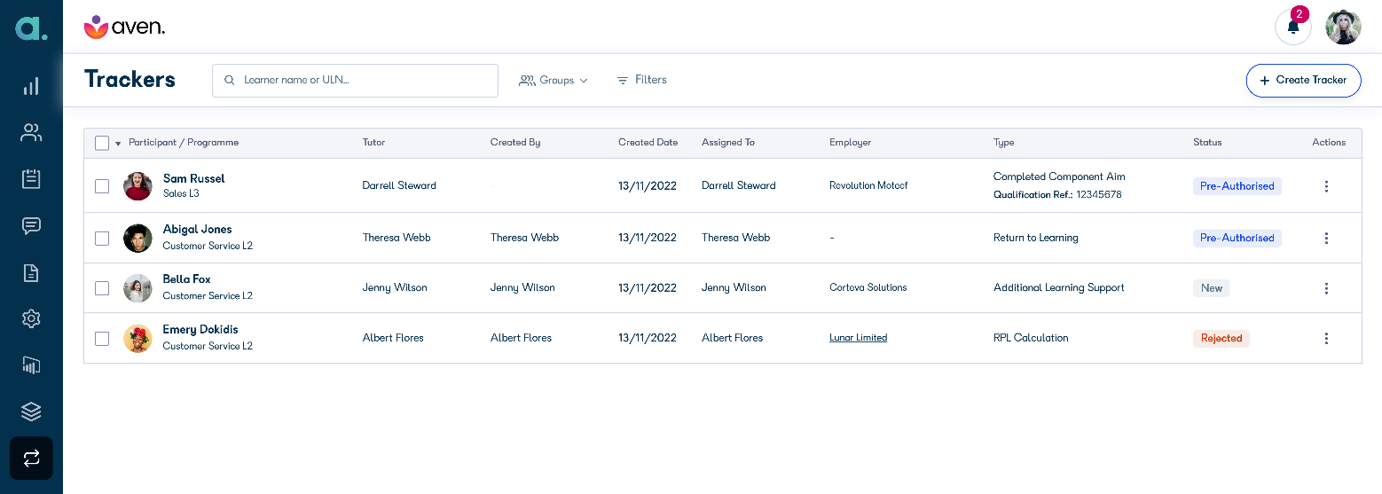Open the people/users sidebar icon
The height and width of the screenshot is (494, 1382).
pyautogui.click(x=31, y=133)
